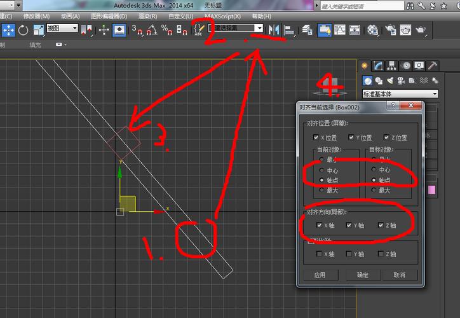
Task: Open the Hierarchy panel tab
Action: pyautogui.click(x=392, y=66)
